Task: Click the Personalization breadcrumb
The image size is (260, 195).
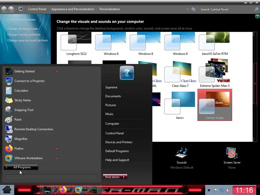Action: coord(110,9)
